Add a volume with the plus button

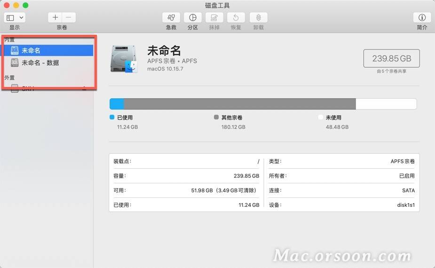pos(55,17)
